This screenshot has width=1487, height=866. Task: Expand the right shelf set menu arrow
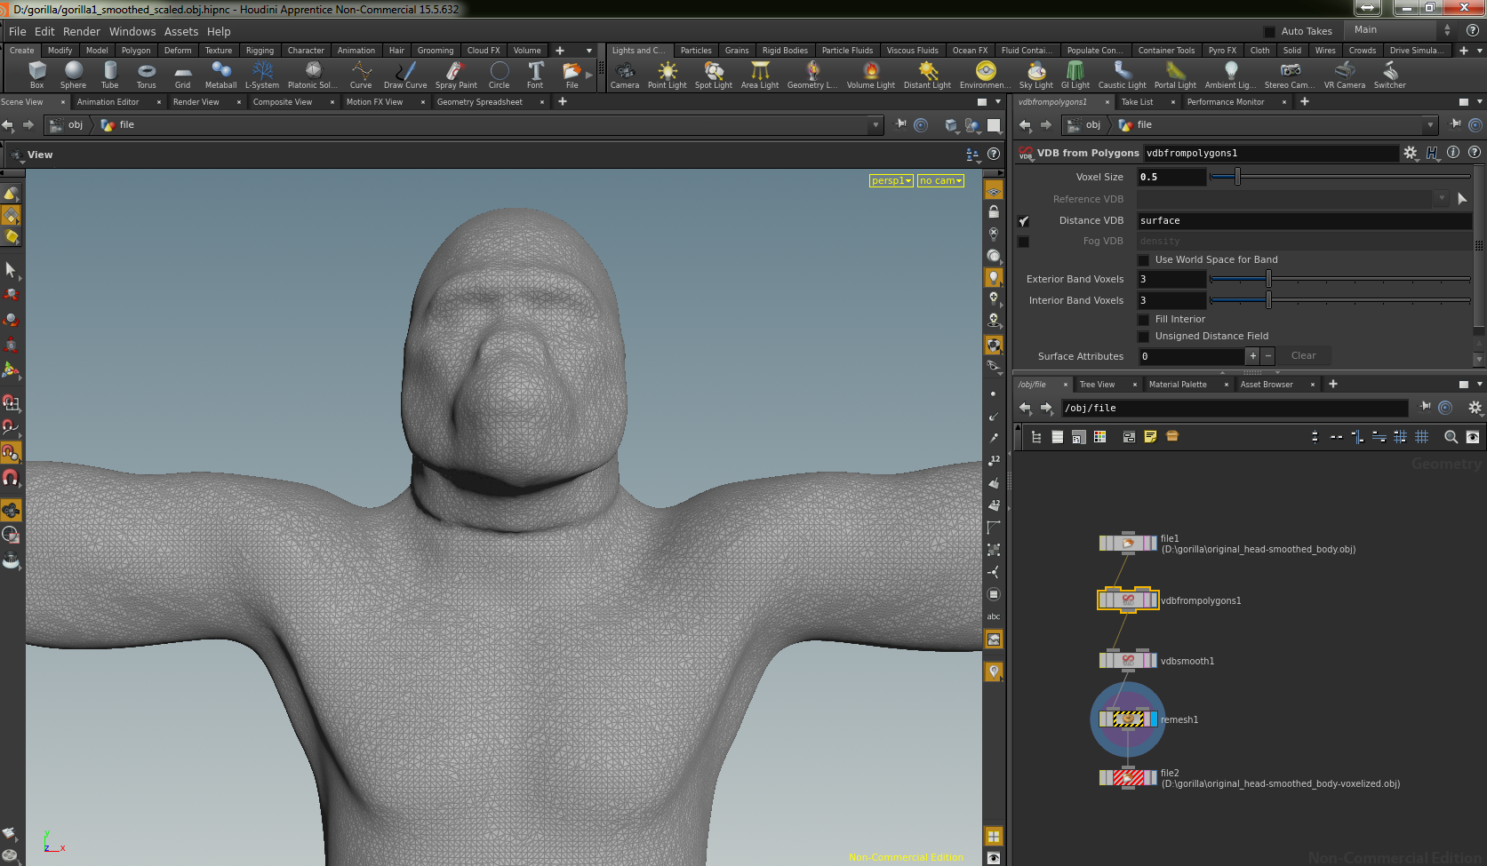pos(1479,51)
